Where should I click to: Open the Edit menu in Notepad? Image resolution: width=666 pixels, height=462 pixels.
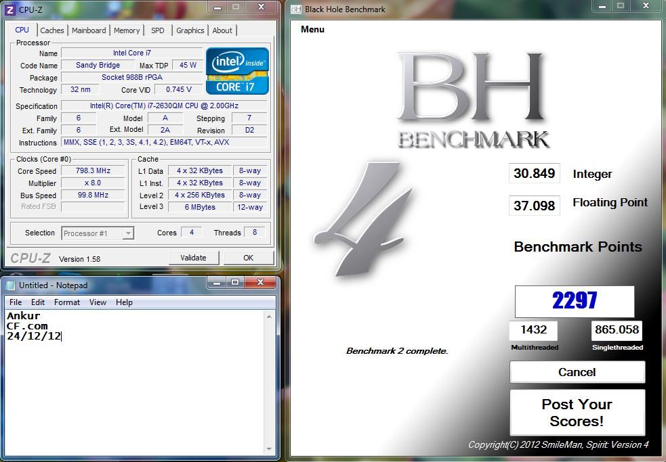tap(38, 302)
